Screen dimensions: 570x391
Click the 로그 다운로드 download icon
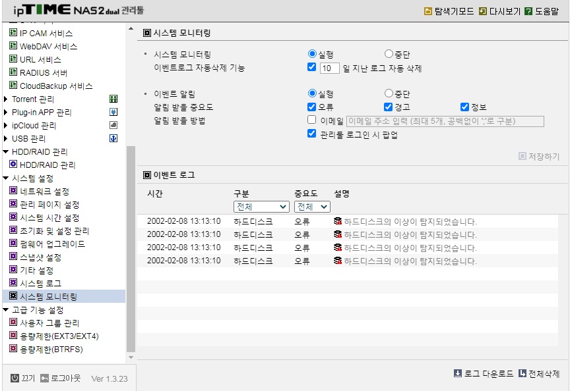pos(458,373)
